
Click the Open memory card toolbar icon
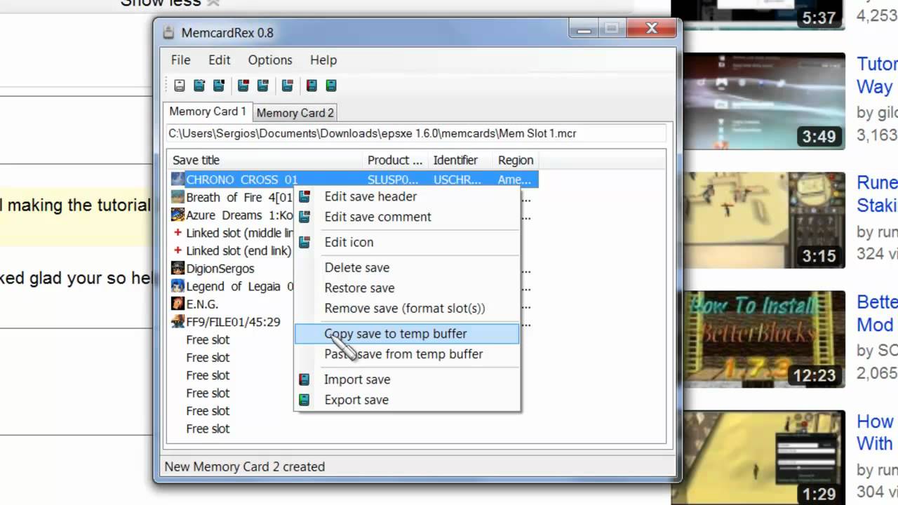(x=199, y=86)
